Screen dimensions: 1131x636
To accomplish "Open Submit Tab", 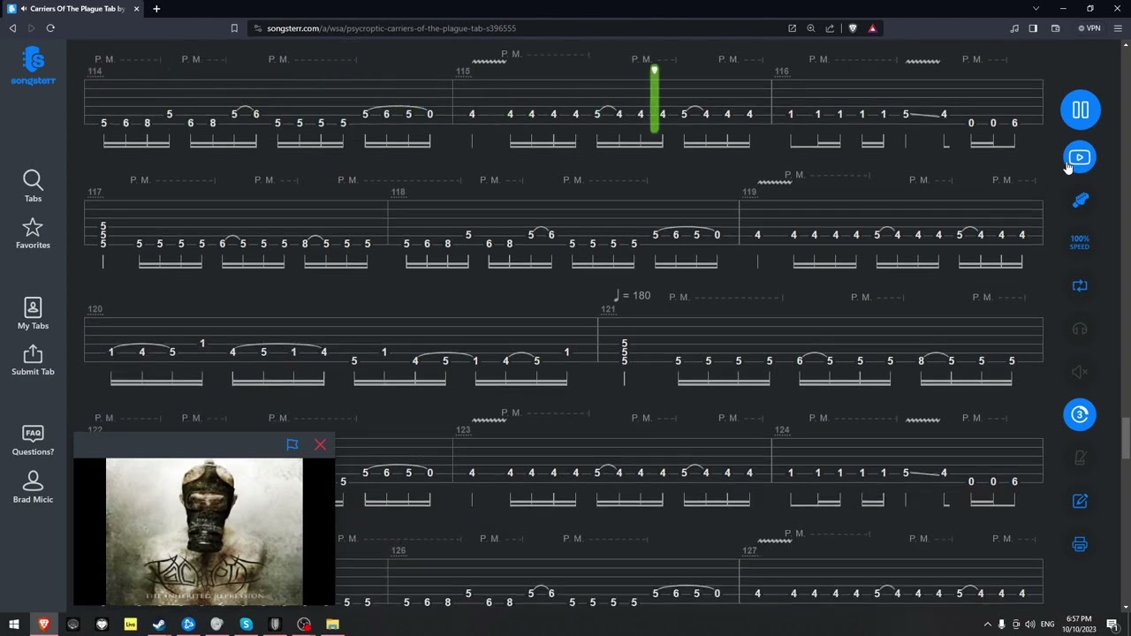I will point(33,360).
